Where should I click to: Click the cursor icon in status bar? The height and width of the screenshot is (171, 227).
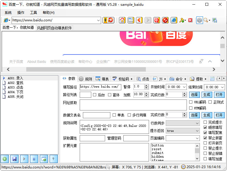109,167
